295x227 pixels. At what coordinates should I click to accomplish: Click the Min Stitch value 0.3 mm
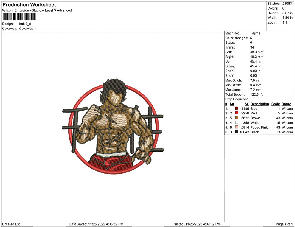pos(256,85)
